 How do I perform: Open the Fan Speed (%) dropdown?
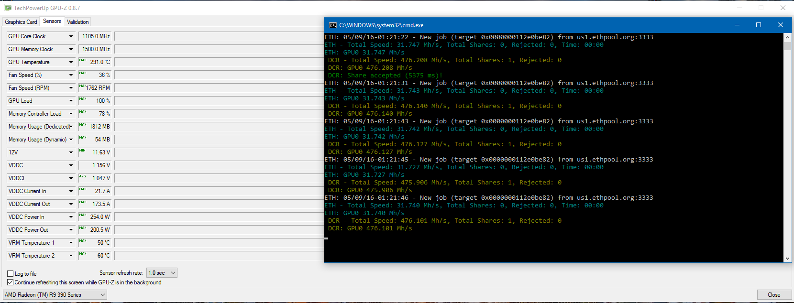click(x=71, y=75)
